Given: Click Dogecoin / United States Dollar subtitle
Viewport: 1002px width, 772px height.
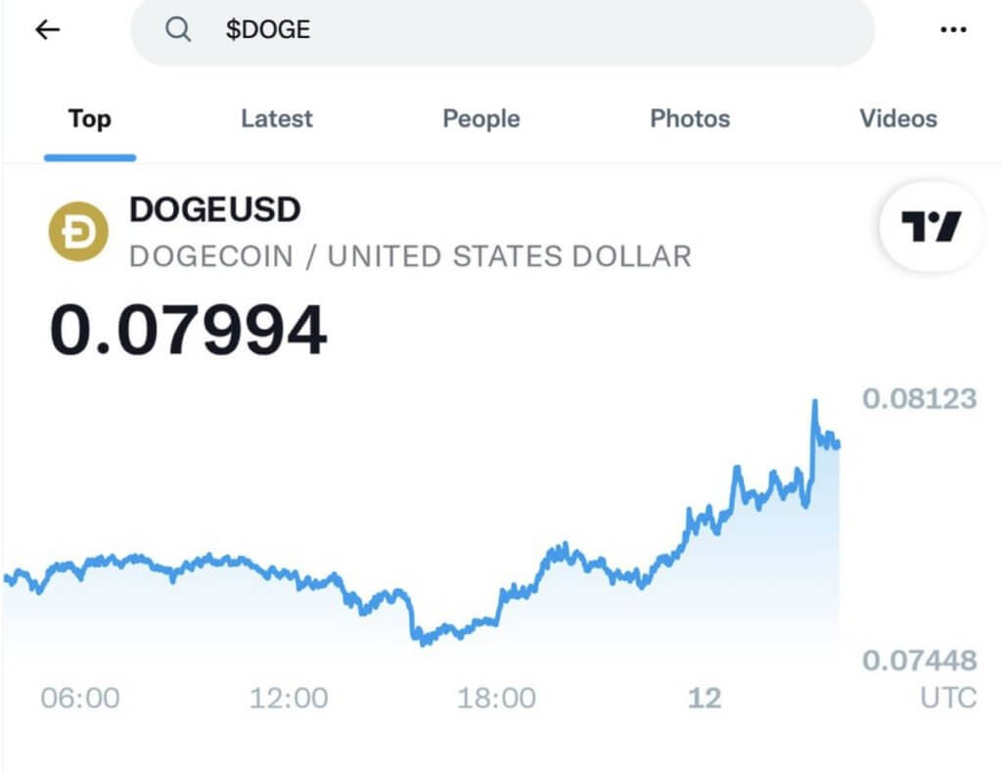Looking at the screenshot, I should click(410, 256).
